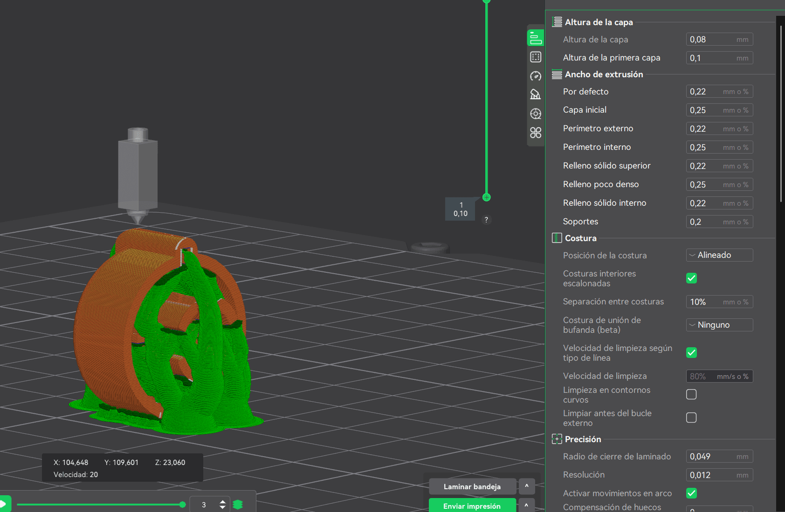
Task: Click Soportes width field
Action: click(719, 222)
